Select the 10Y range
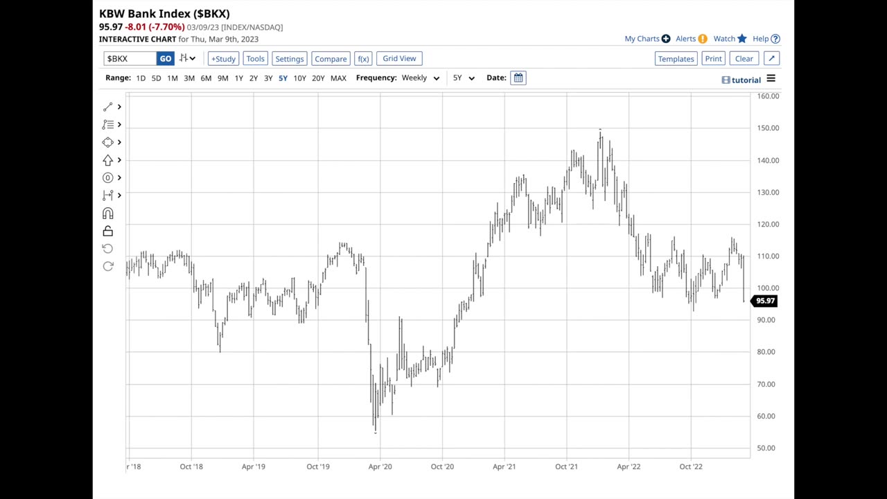 click(x=299, y=78)
